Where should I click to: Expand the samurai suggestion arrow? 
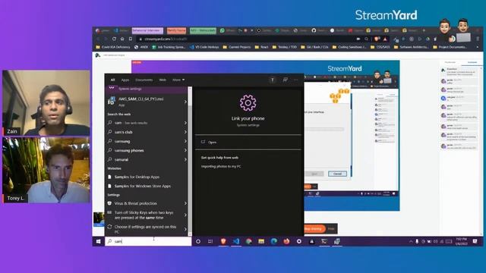click(x=185, y=160)
